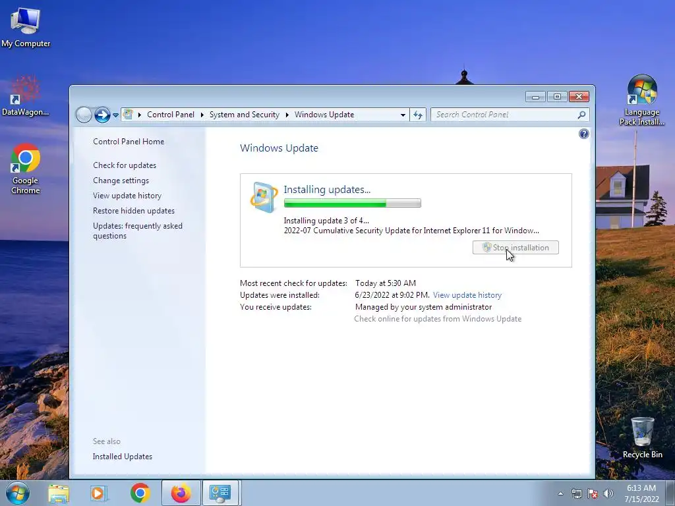Click the search magnifier icon
This screenshot has width=675, height=506.
click(581, 115)
